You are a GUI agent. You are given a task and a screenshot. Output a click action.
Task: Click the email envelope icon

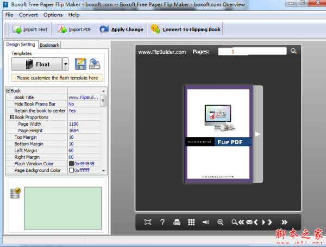(x=249, y=222)
